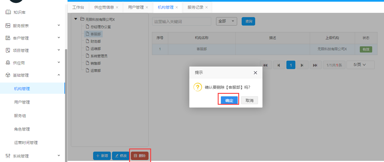Click the 知识库 book icon in sidebar
384x162 pixels.
pos(8,12)
